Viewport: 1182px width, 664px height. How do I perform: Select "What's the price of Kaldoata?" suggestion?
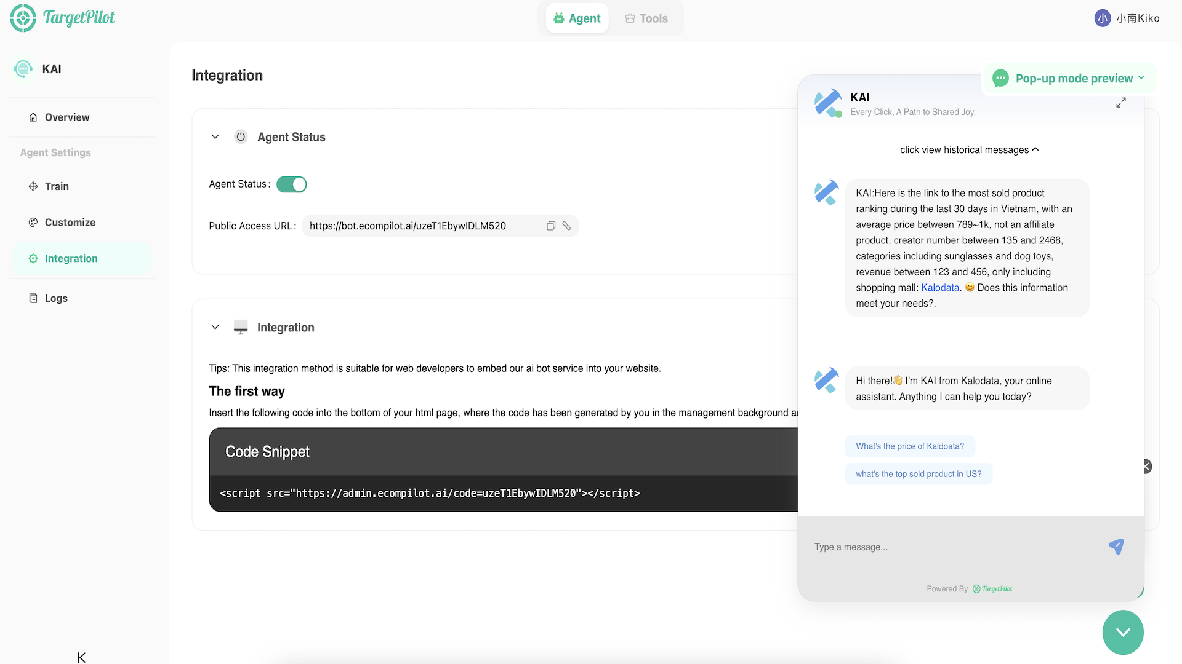tap(909, 446)
